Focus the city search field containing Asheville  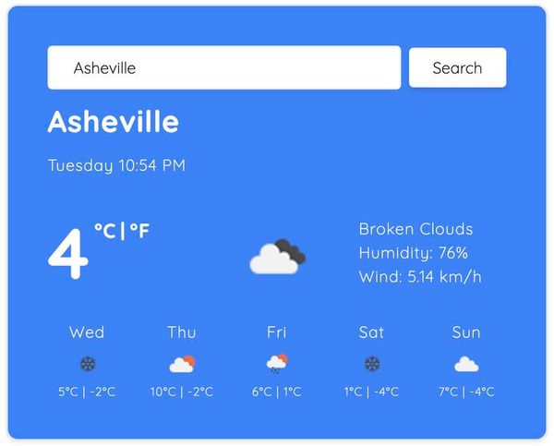point(224,67)
